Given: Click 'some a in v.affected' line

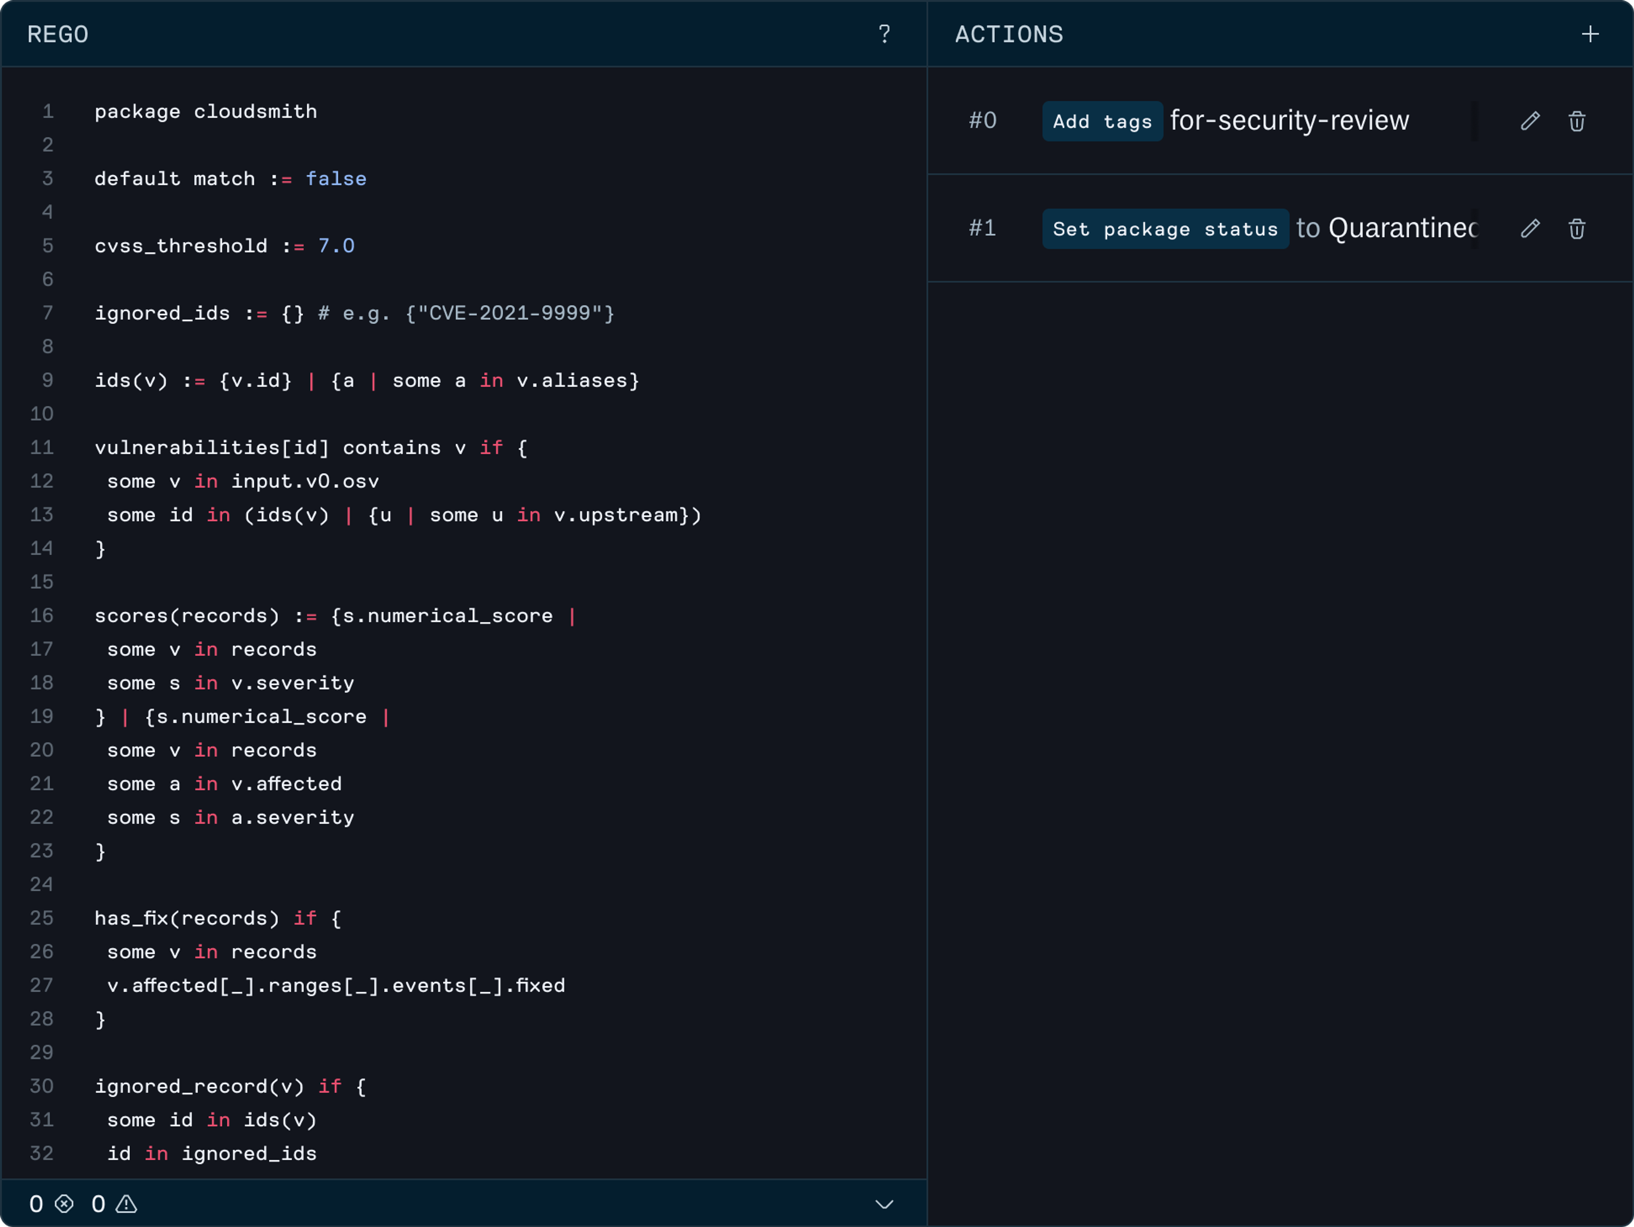Looking at the screenshot, I should click(225, 784).
